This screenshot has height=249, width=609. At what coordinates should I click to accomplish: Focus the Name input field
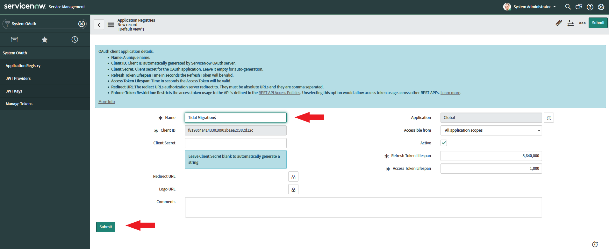[x=236, y=118]
